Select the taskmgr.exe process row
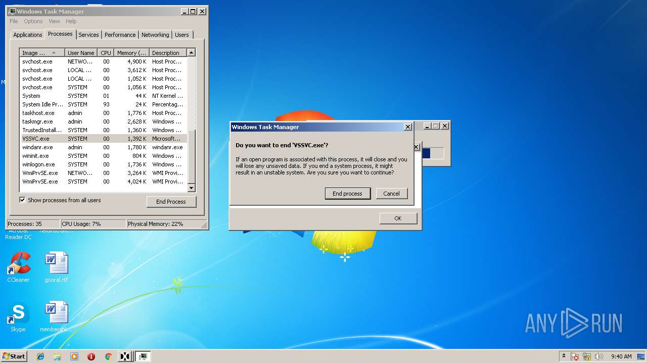Screen dimensions: 647x363 [103, 122]
